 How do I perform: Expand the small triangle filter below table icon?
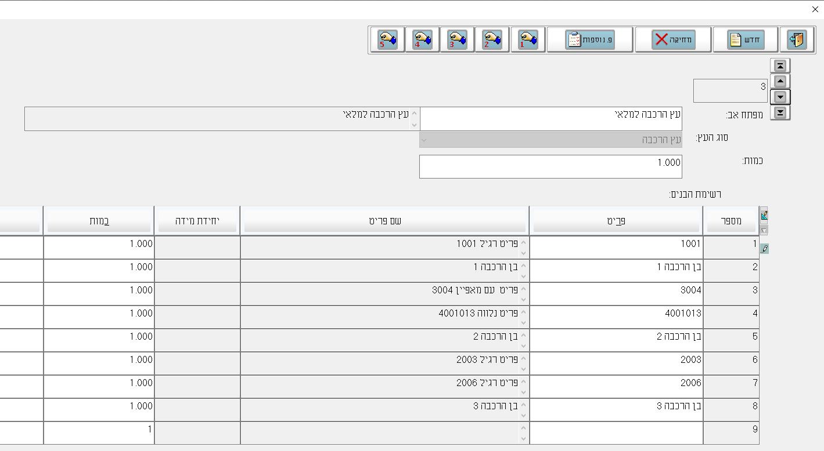tap(764, 231)
